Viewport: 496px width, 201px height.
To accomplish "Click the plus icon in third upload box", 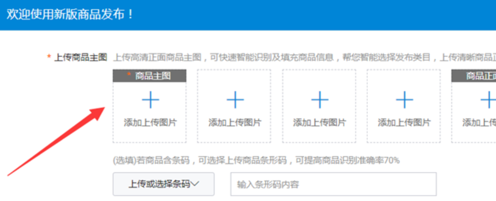I will point(320,100).
